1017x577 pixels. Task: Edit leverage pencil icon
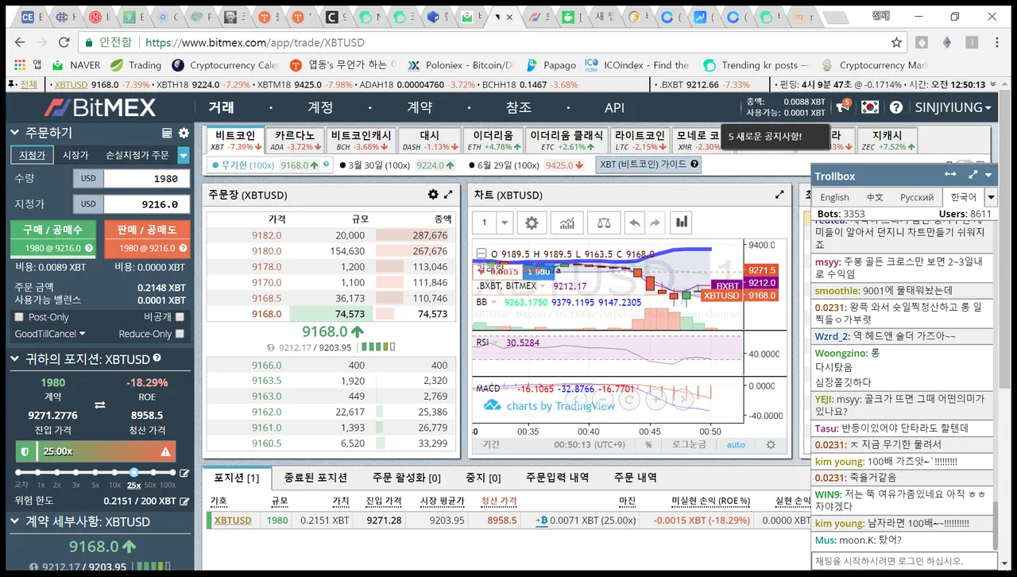click(184, 474)
